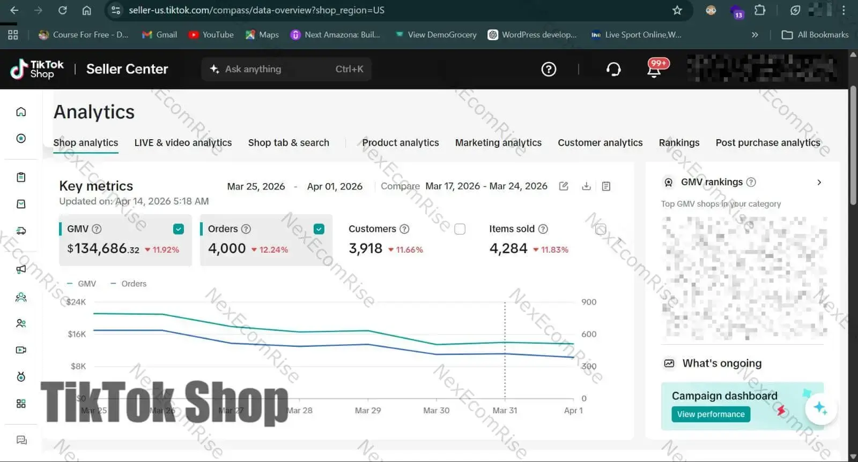The height and width of the screenshot is (462, 858).
Task: Check the Customers metric checkbox
Action: 460,229
